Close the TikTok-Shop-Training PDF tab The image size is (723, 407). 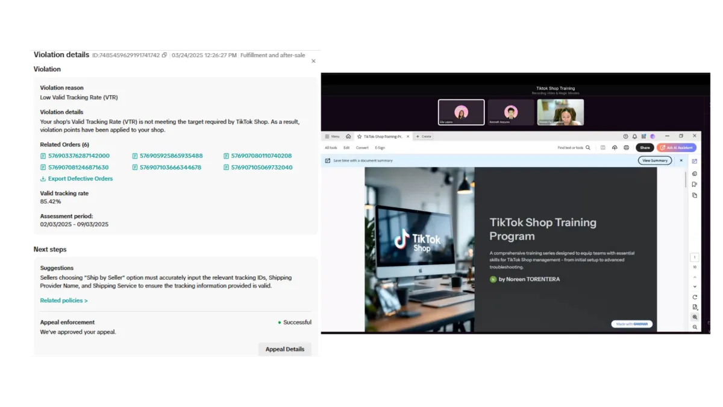point(408,136)
